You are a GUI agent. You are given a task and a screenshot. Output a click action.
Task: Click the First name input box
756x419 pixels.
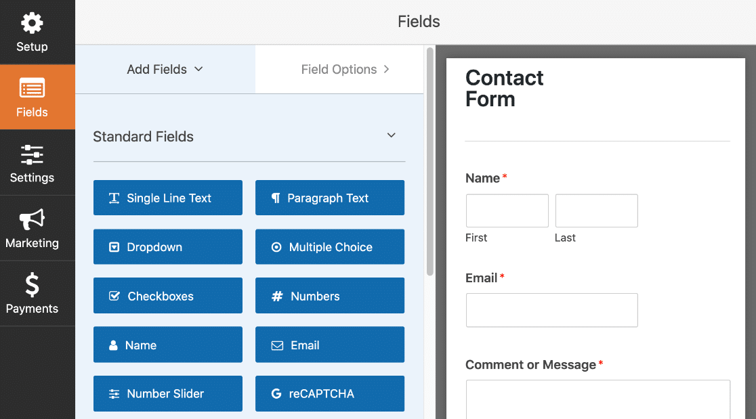tap(507, 211)
